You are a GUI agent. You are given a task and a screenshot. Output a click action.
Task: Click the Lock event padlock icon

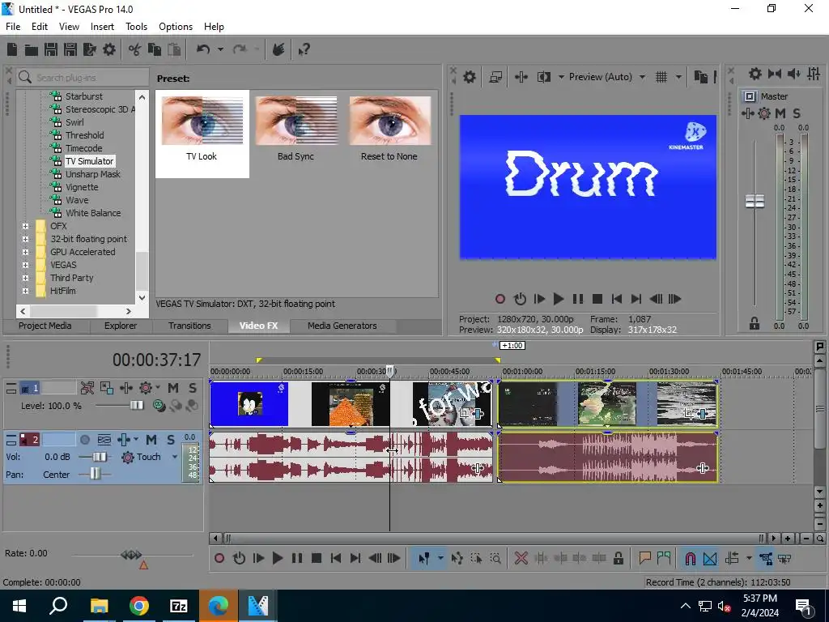pos(618,558)
